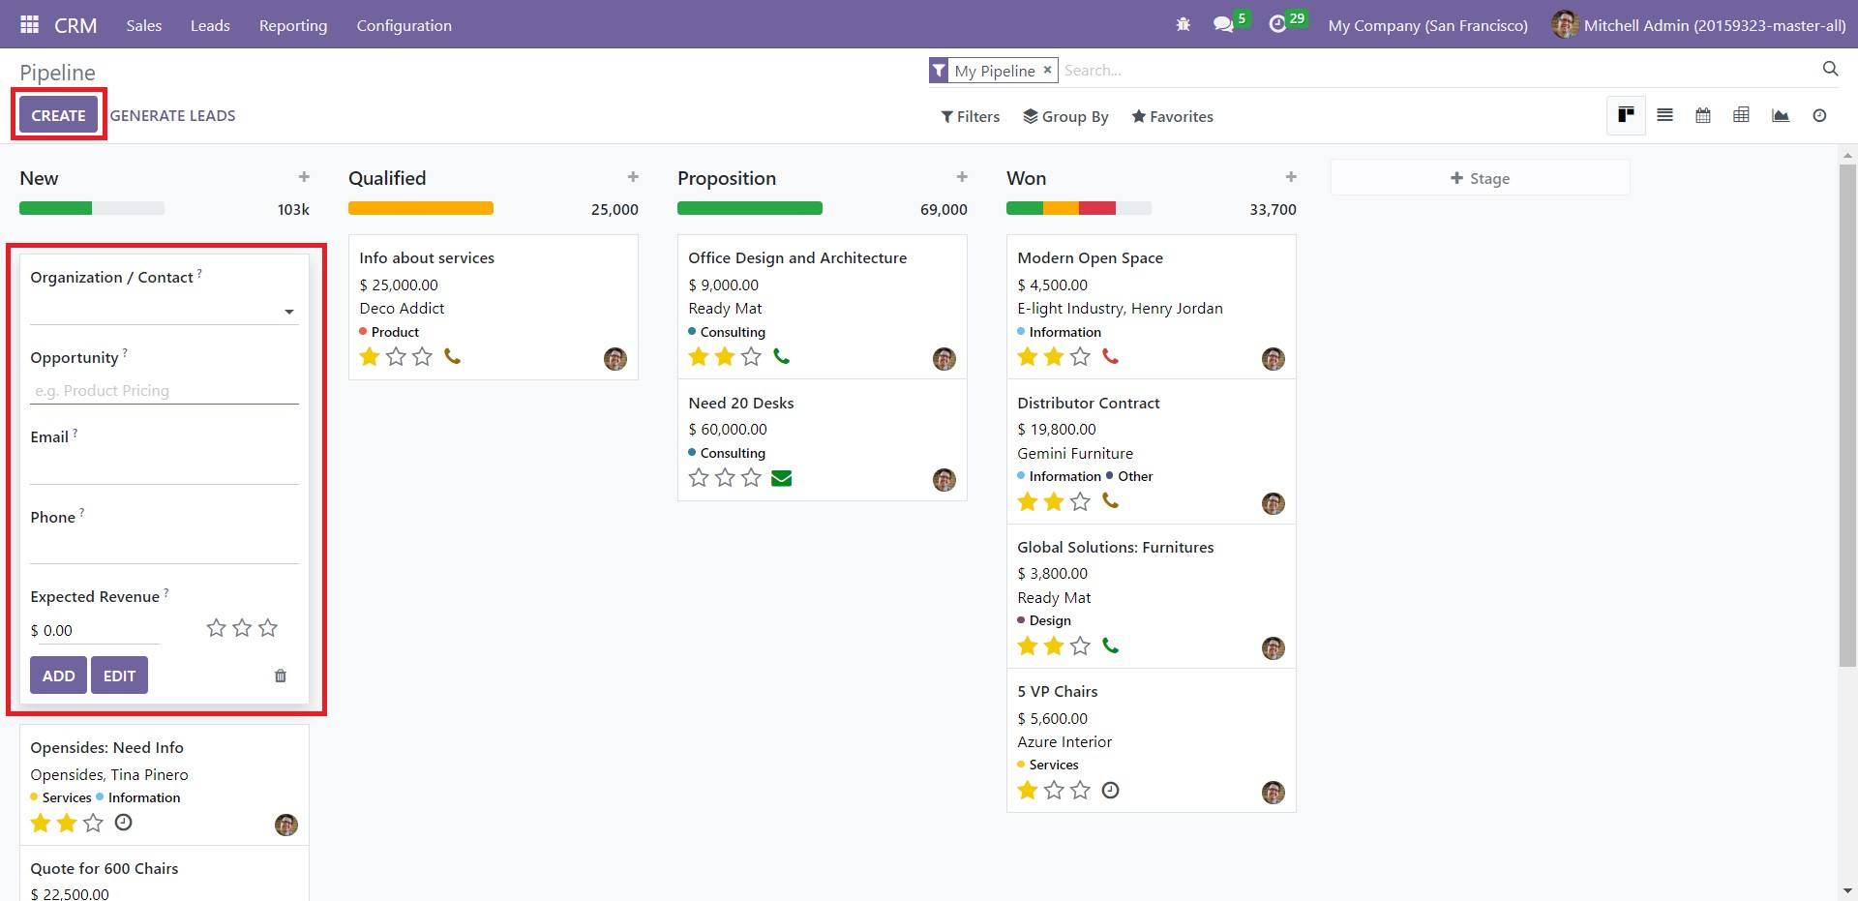Open the Quote for 600 Chairs card
This screenshot has height=901, width=1858.
[165, 875]
